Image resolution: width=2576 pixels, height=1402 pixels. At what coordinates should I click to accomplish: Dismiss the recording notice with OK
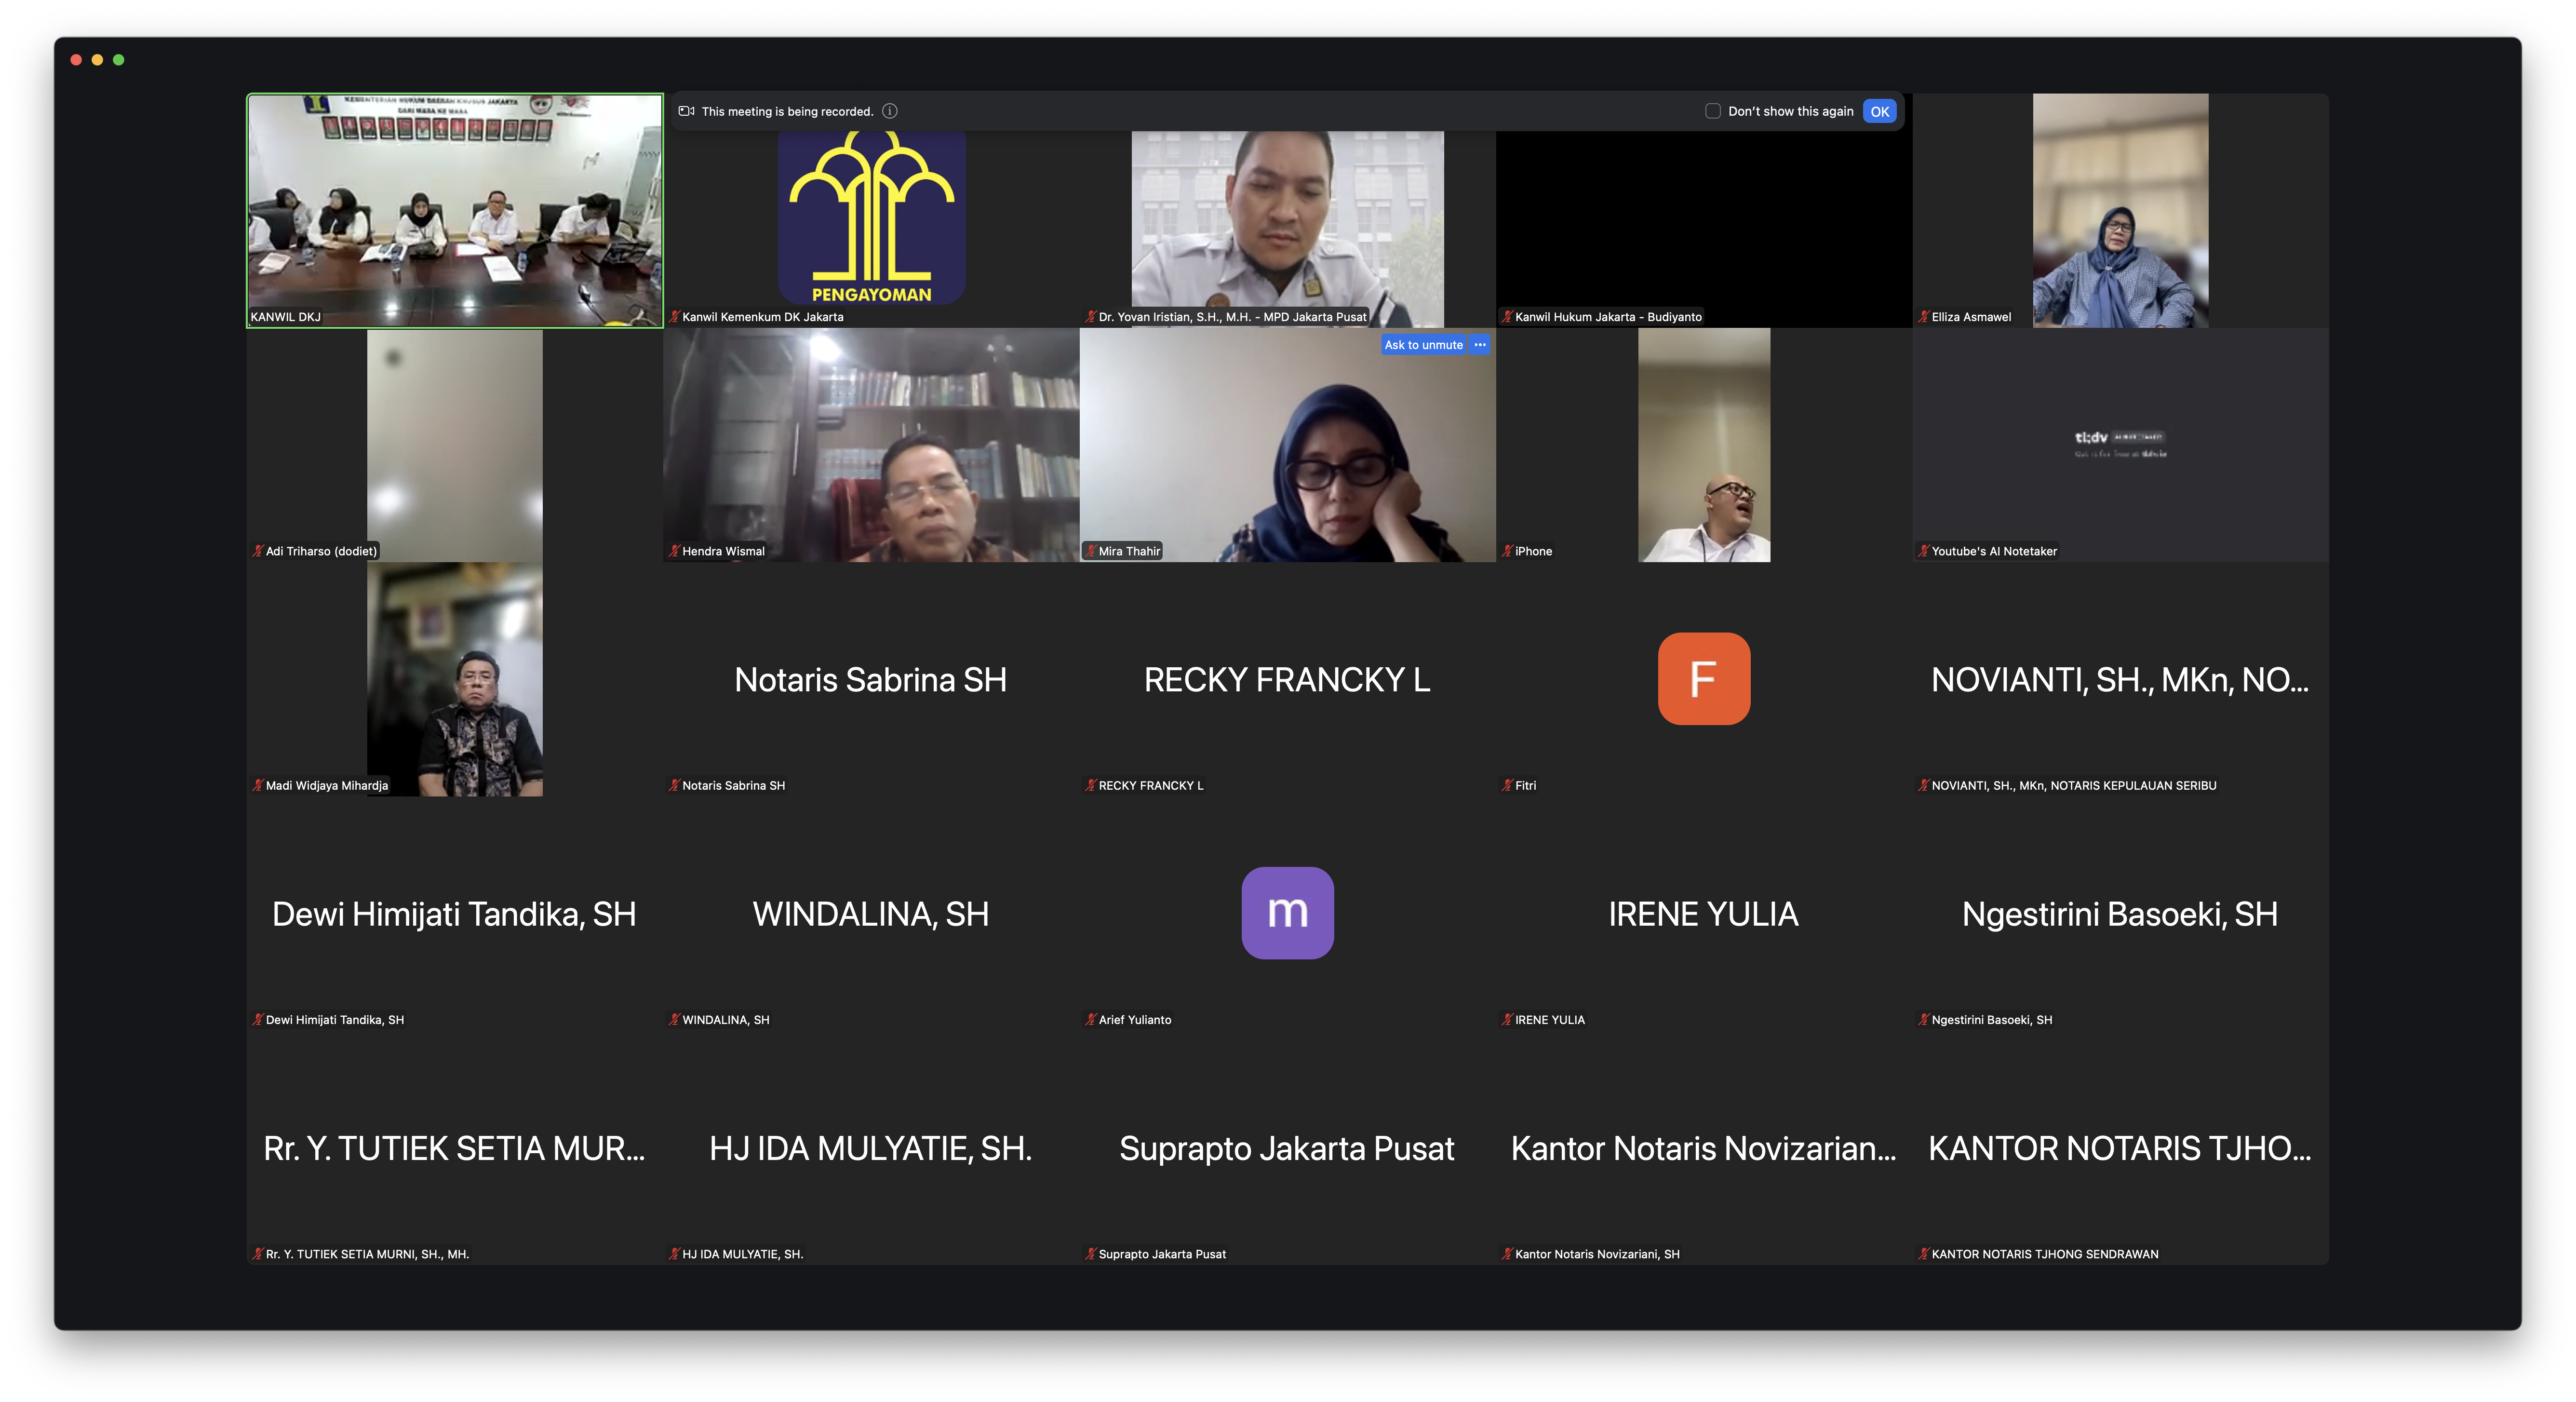tap(1879, 111)
